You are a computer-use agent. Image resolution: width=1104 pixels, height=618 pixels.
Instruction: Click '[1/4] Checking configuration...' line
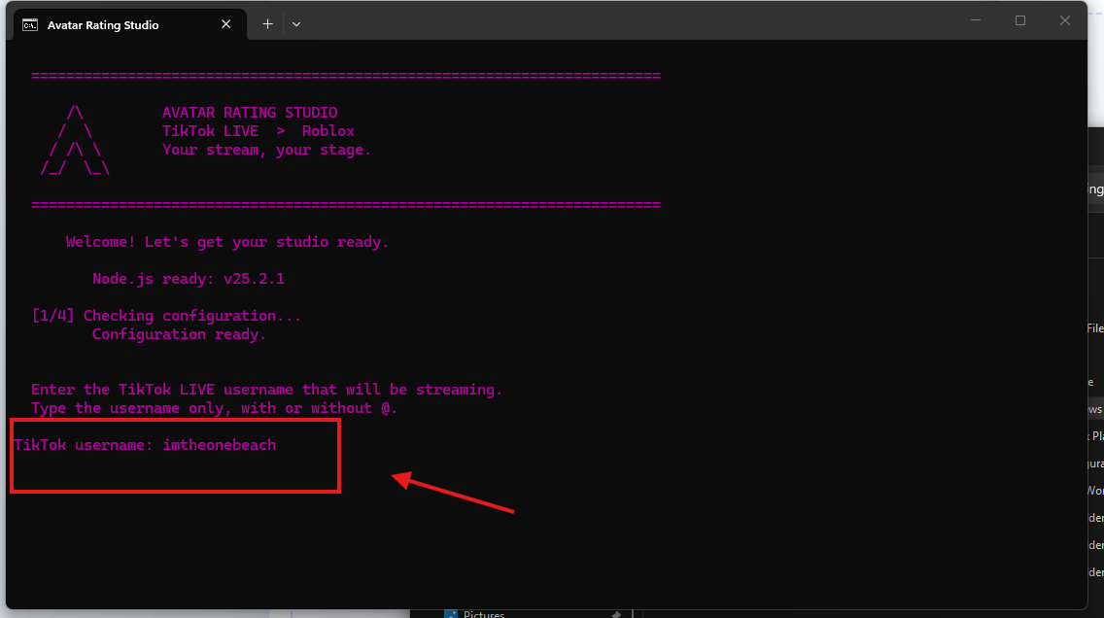tap(166, 316)
